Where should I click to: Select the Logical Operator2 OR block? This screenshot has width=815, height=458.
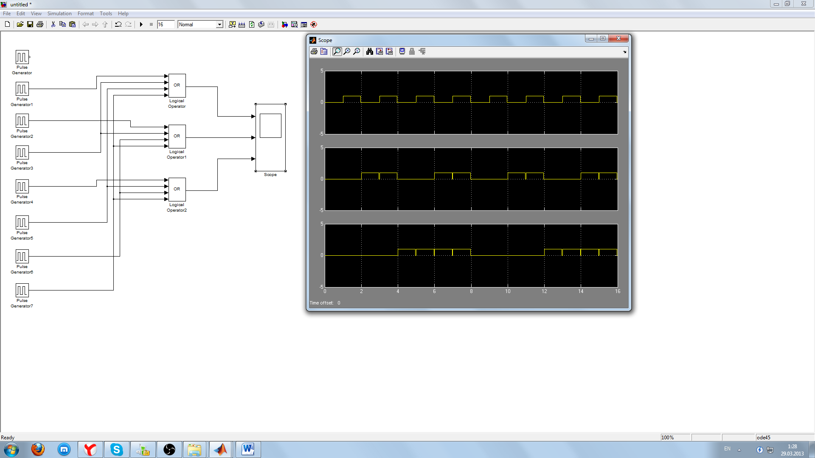tap(177, 190)
